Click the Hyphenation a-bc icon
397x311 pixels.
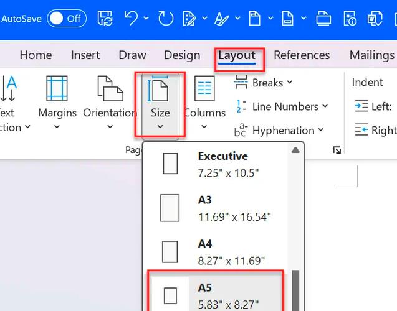click(x=241, y=130)
